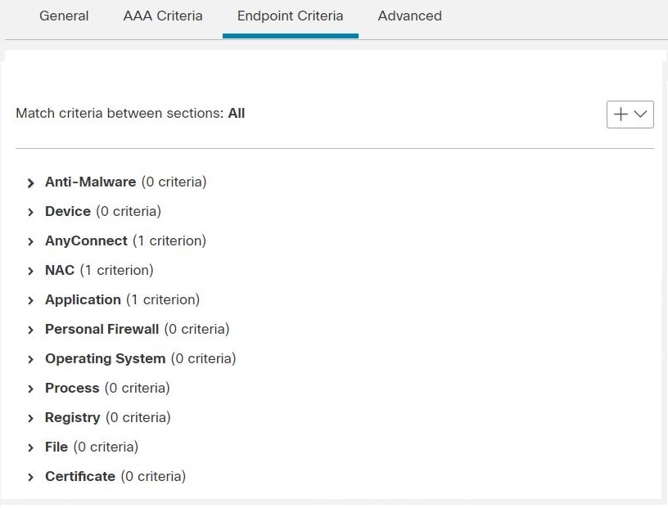668x508 pixels.
Task: Expand the Registry section chevron
Action: point(30,418)
